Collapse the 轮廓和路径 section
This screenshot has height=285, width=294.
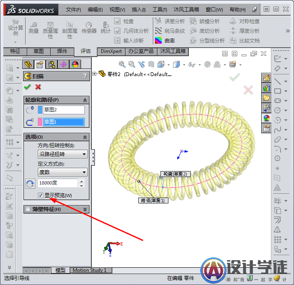tap(85, 100)
